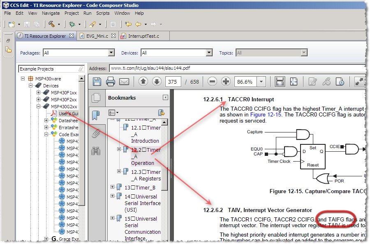Expand the 12.3 Timer_A Registers bookmark
Viewport: 370px width, 244px height.
(x=119, y=171)
